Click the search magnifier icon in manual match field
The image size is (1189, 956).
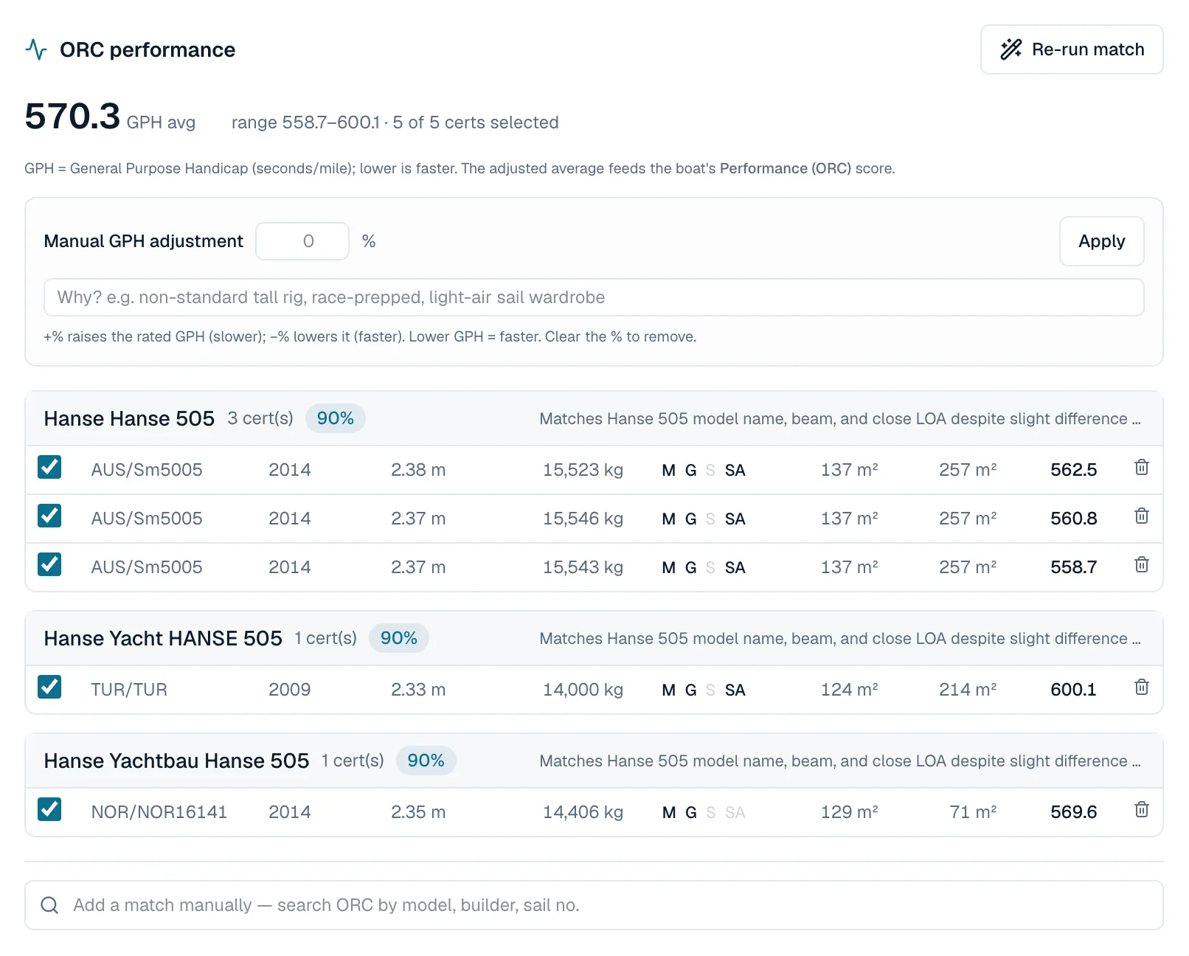coord(49,905)
